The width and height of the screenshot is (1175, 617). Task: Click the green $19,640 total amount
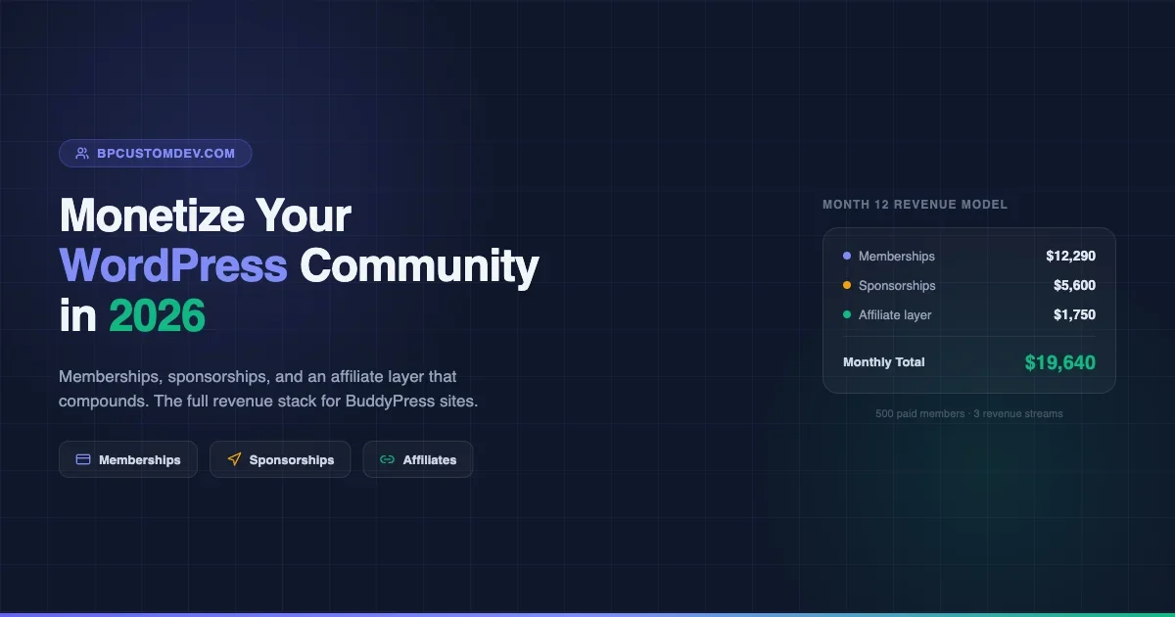pyautogui.click(x=1060, y=362)
